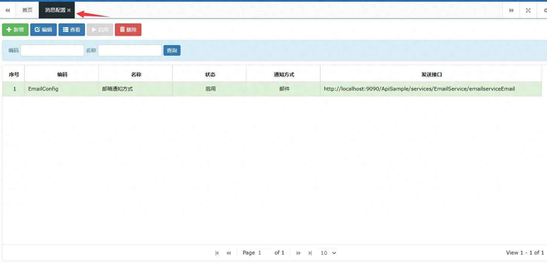Focus the page number input
The image size is (547, 268).
click(x=264, y=253)
